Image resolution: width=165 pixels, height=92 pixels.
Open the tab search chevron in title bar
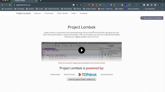click(x=163, y=1)
